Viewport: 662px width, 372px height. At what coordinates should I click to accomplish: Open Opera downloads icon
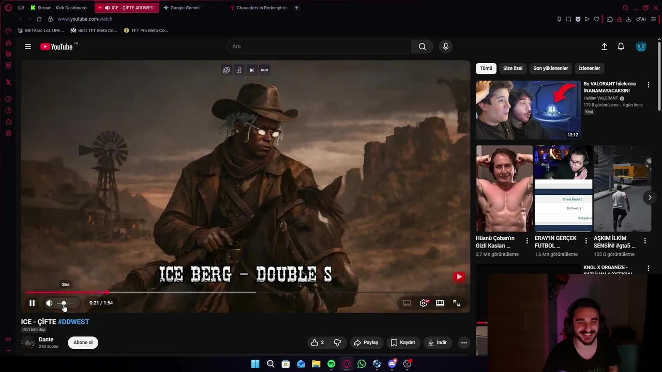point(628,19)
